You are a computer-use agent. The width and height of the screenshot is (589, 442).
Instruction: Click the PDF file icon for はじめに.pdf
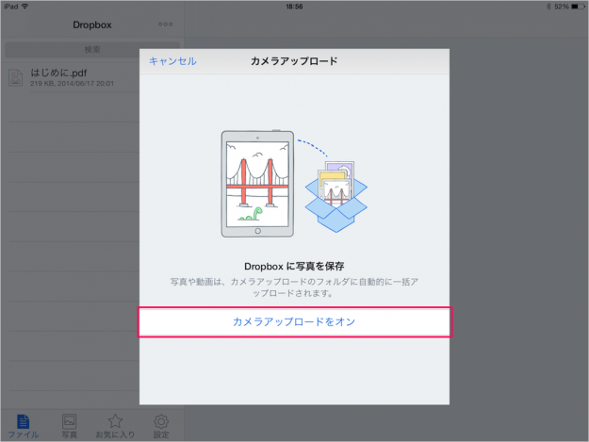16,77
